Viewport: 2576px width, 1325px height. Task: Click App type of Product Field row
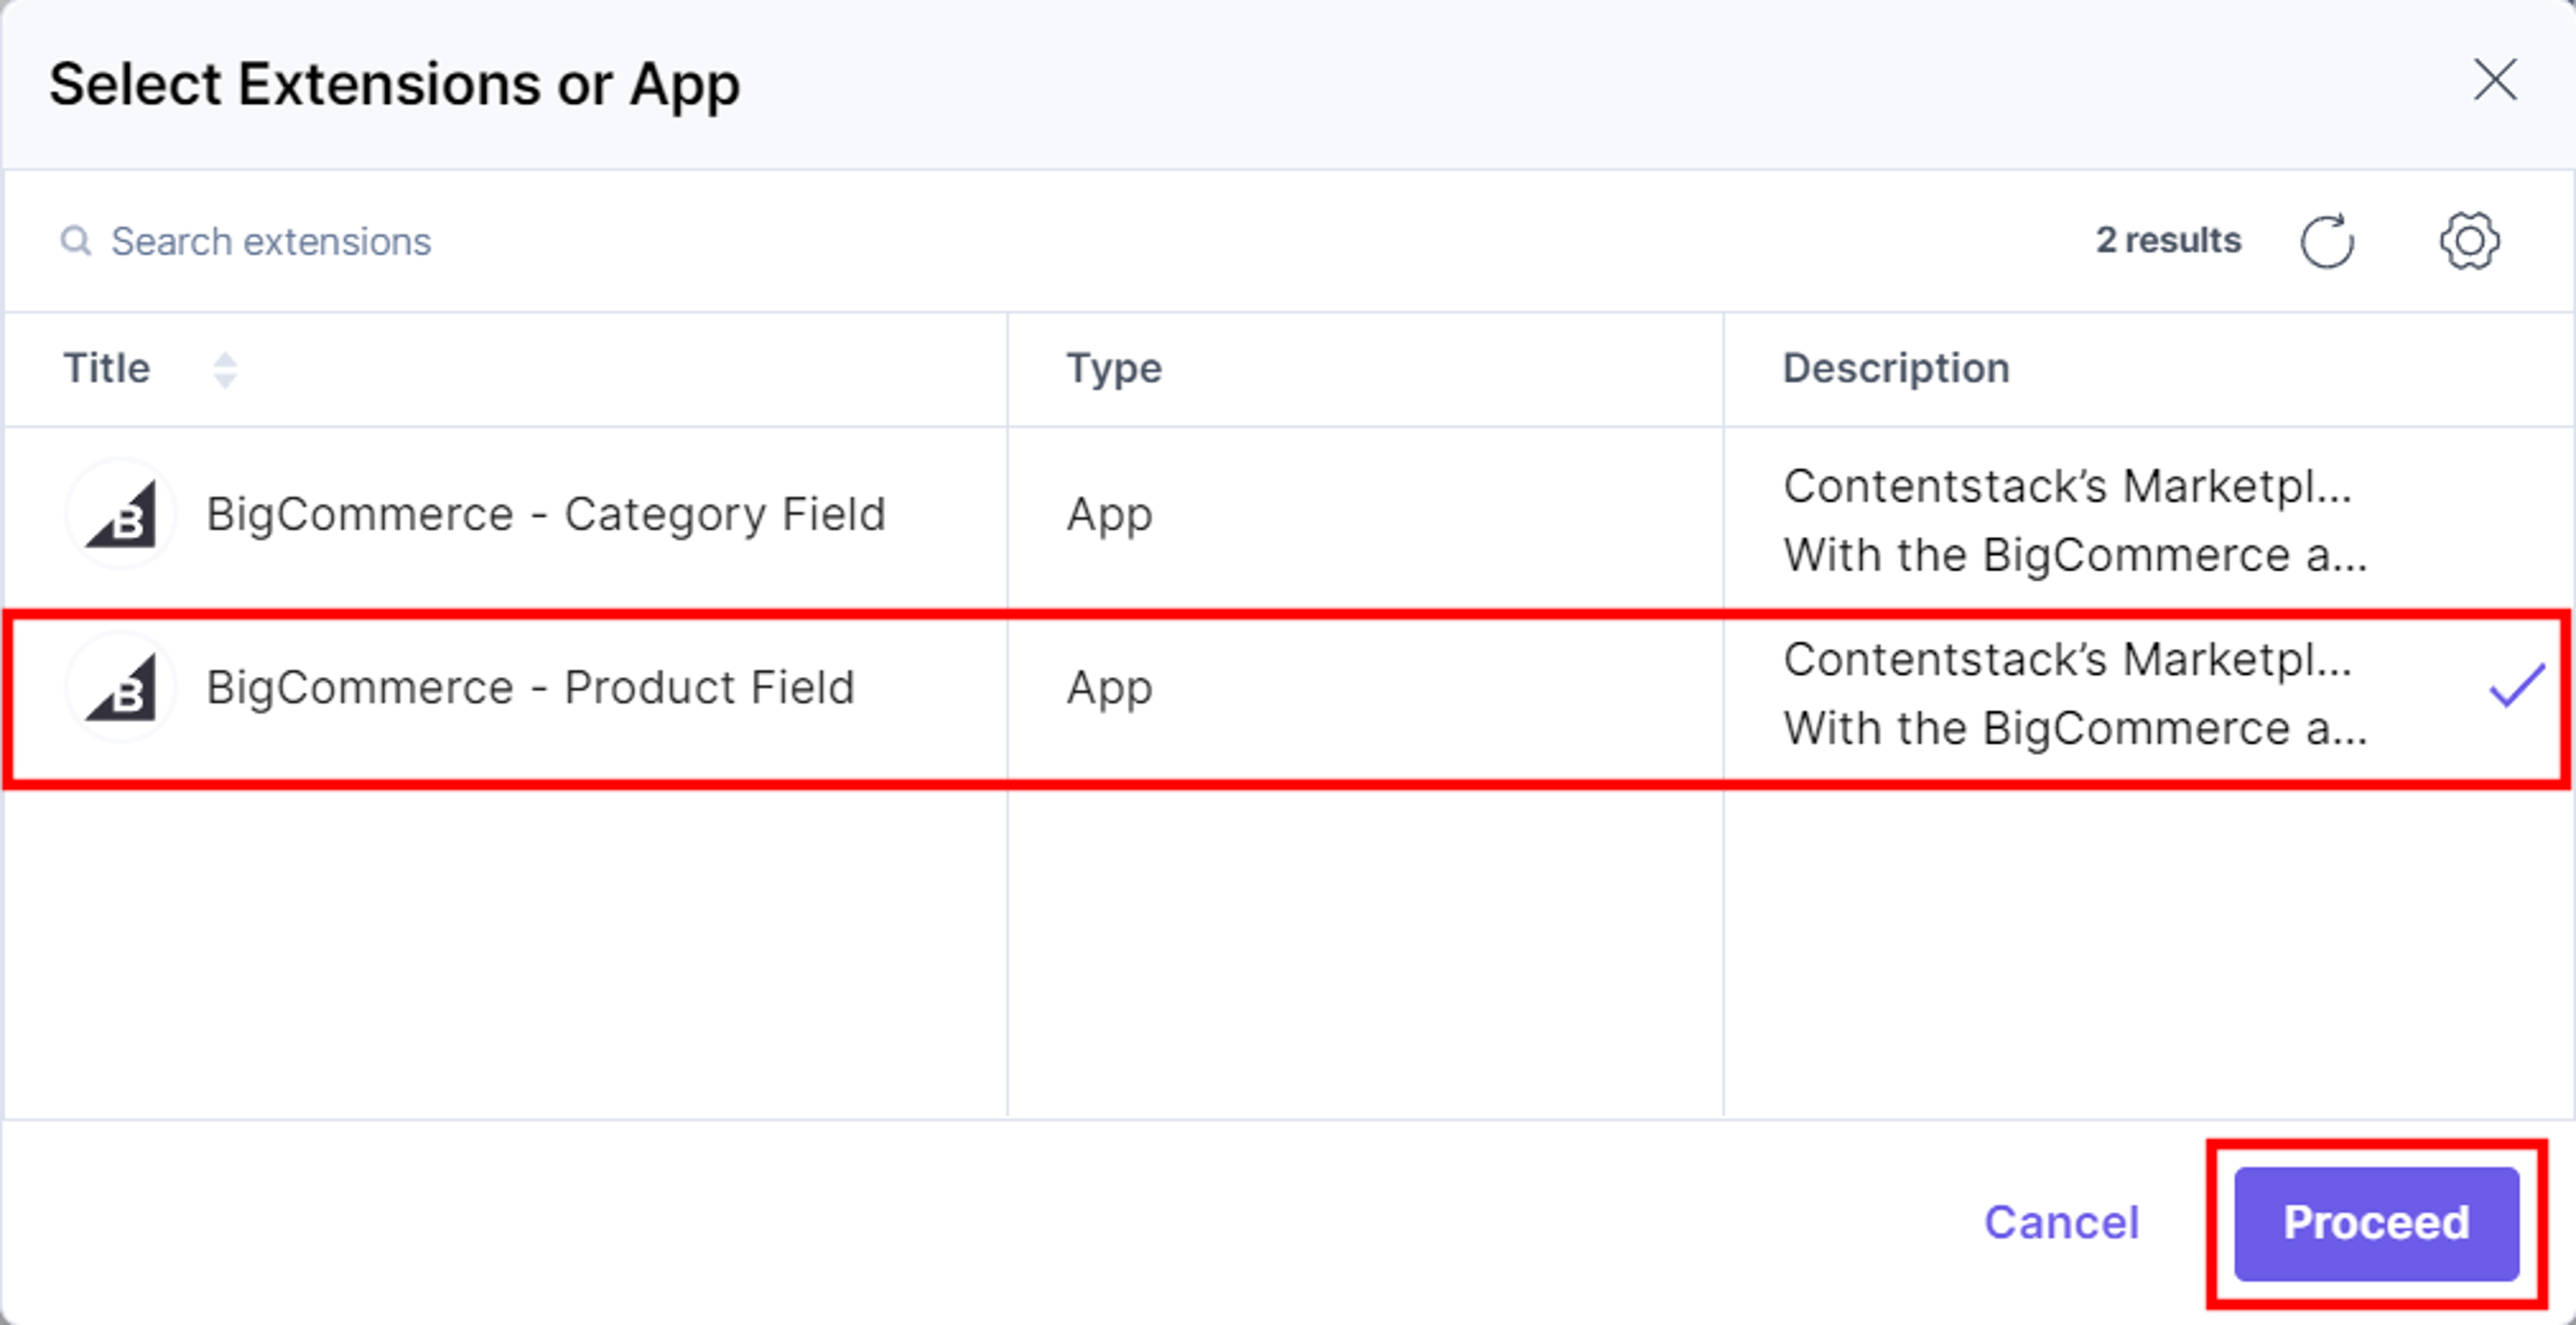click(x=1109, y=688)
